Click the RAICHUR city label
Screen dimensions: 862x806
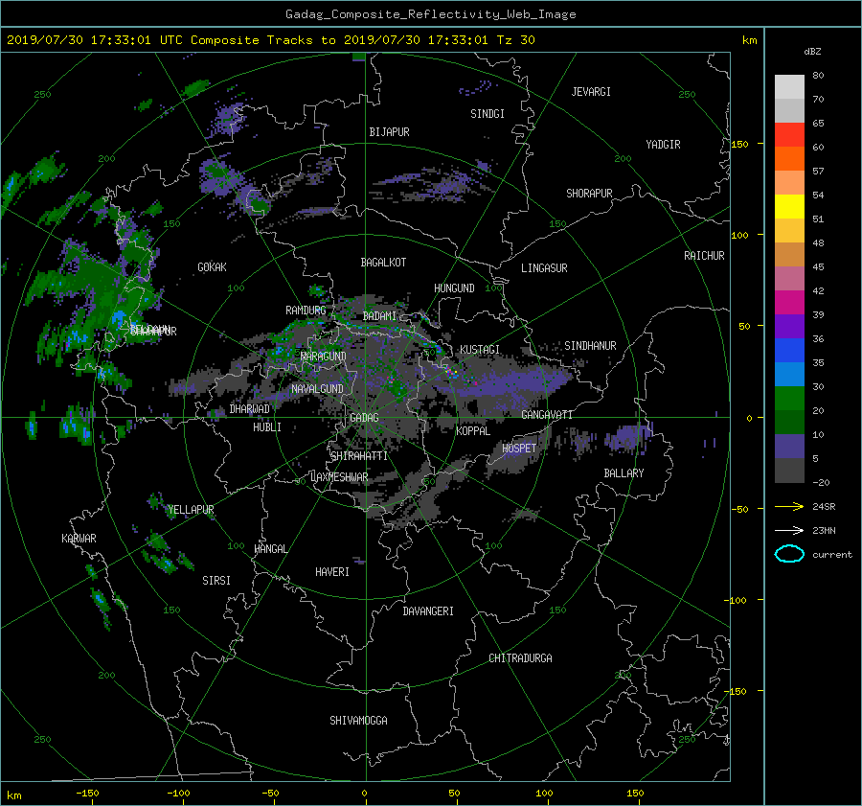coord(704,256)
